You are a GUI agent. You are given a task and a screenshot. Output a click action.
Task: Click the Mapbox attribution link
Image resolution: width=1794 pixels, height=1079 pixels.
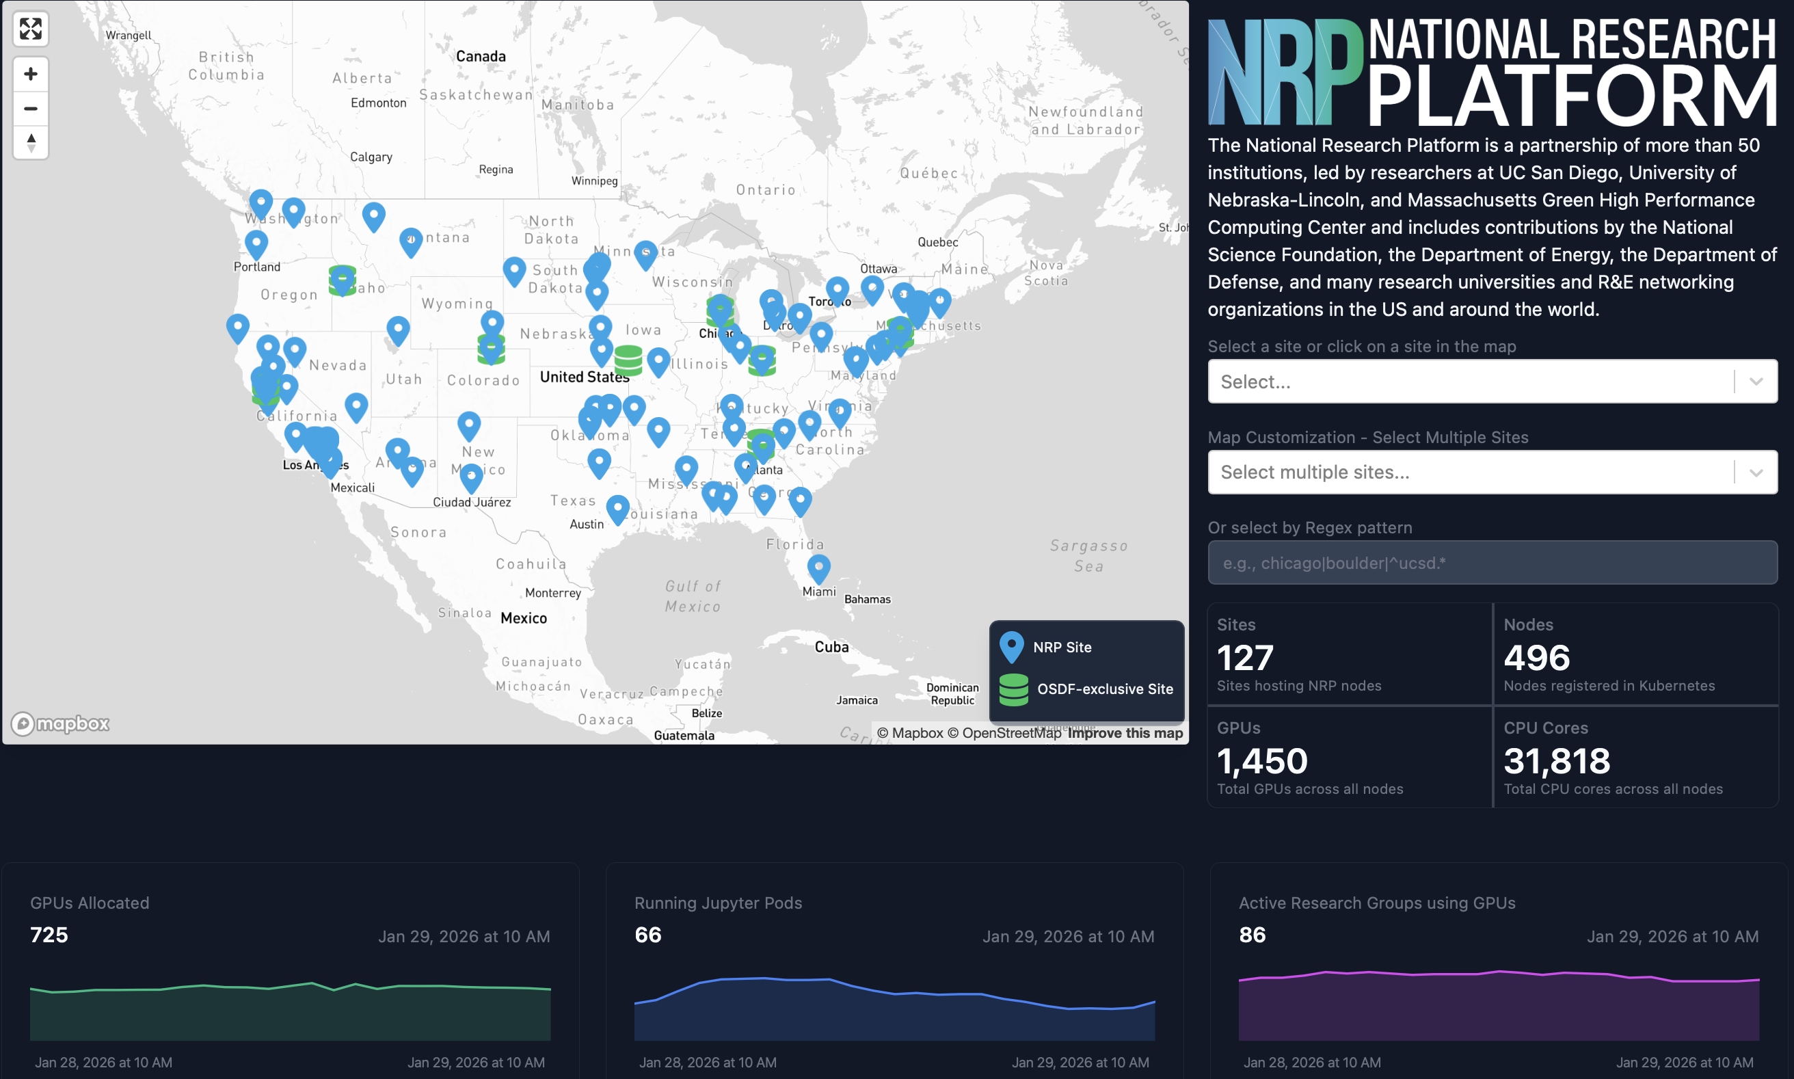coord(910,733)
